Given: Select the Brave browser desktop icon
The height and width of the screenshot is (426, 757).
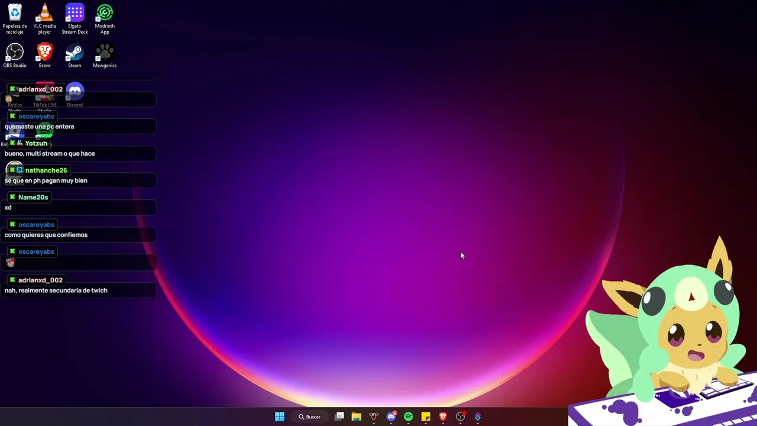Looking at the screenshot, I should (x=44, y=56).
